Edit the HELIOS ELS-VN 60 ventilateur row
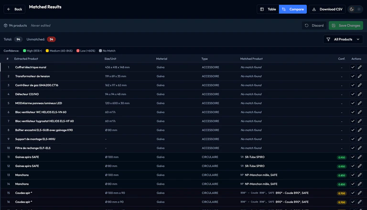367x210 pixels. pyautogui.click(x=360, y=112)
